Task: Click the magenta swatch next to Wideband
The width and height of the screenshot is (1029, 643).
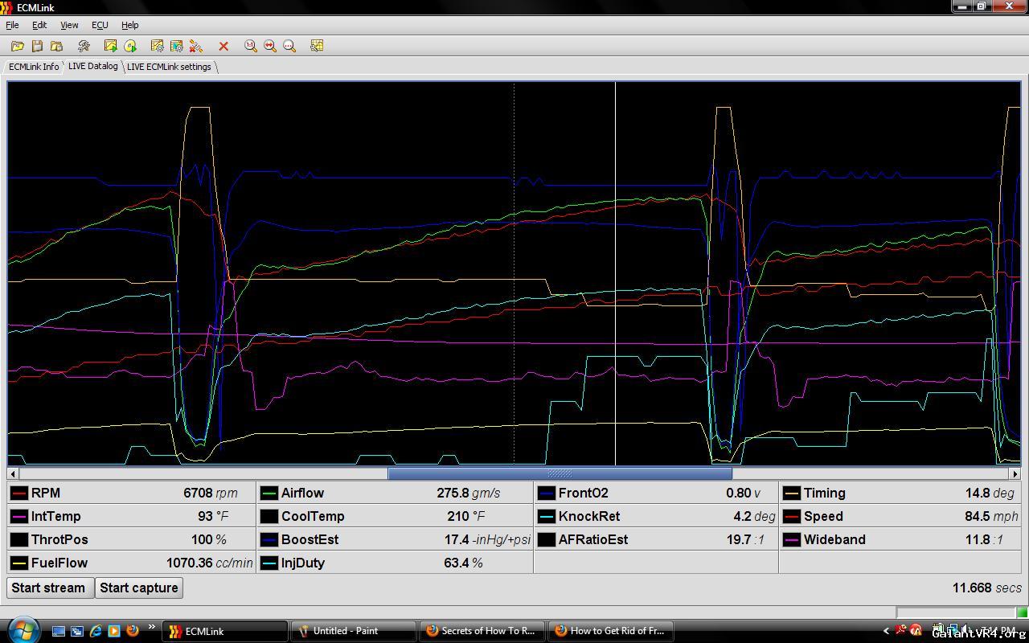Action: point(791,540)
